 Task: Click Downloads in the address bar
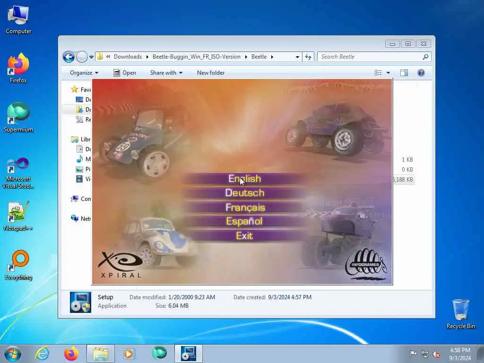click(x=128, y=57)
